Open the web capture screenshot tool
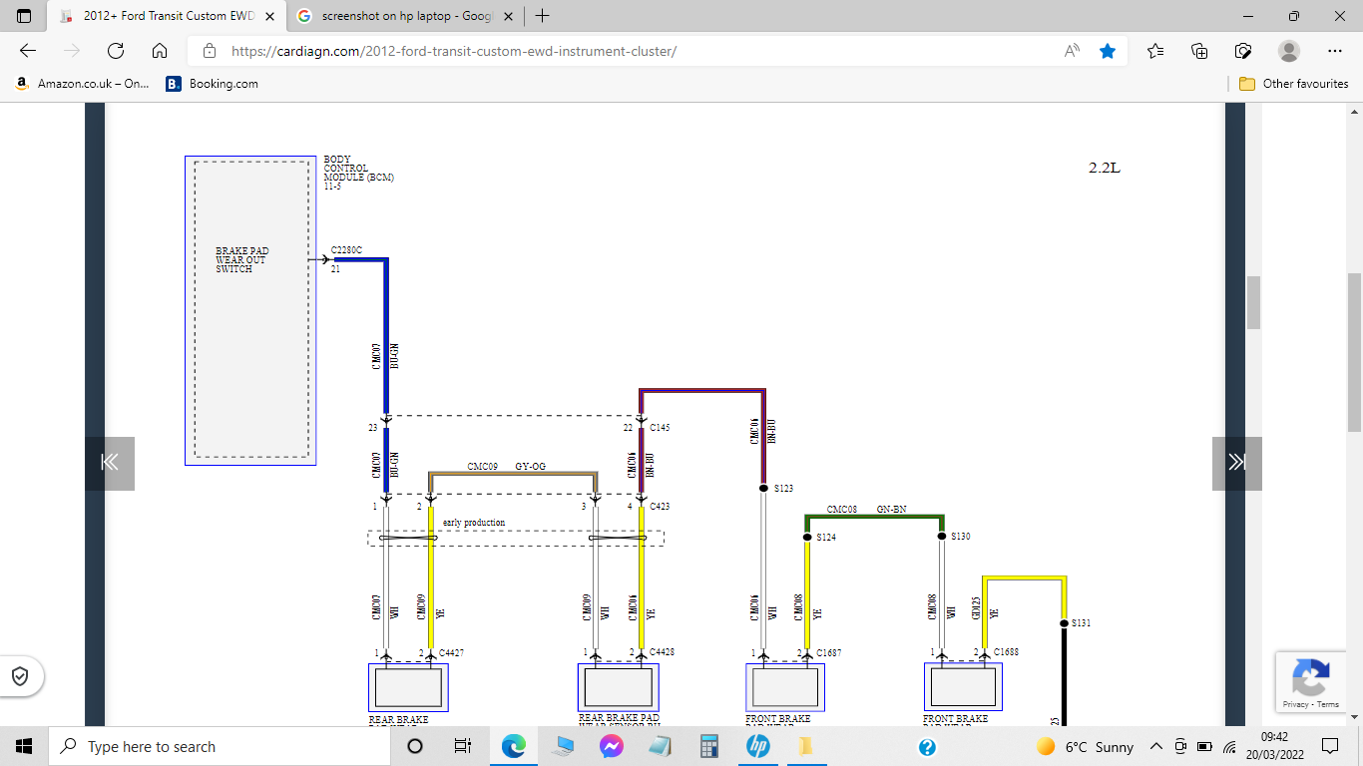1363x766 pixels. pos(1243,50)
